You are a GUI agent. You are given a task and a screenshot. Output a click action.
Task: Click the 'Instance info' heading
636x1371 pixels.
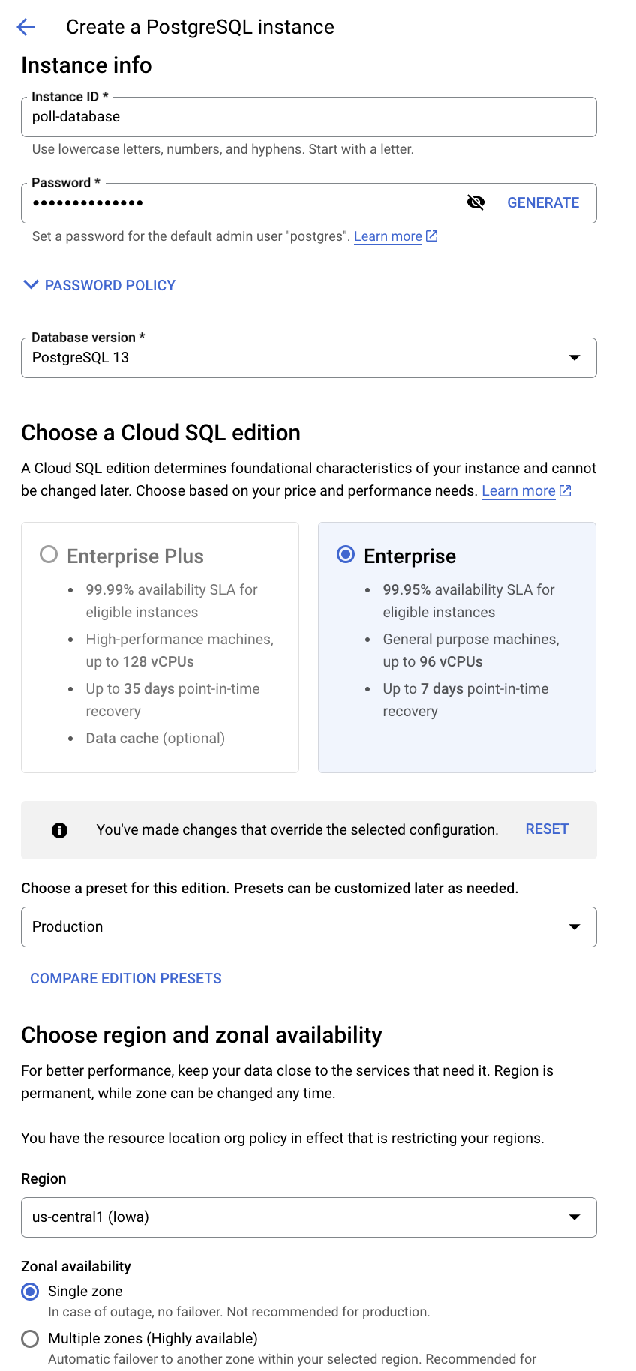point(86,66)
